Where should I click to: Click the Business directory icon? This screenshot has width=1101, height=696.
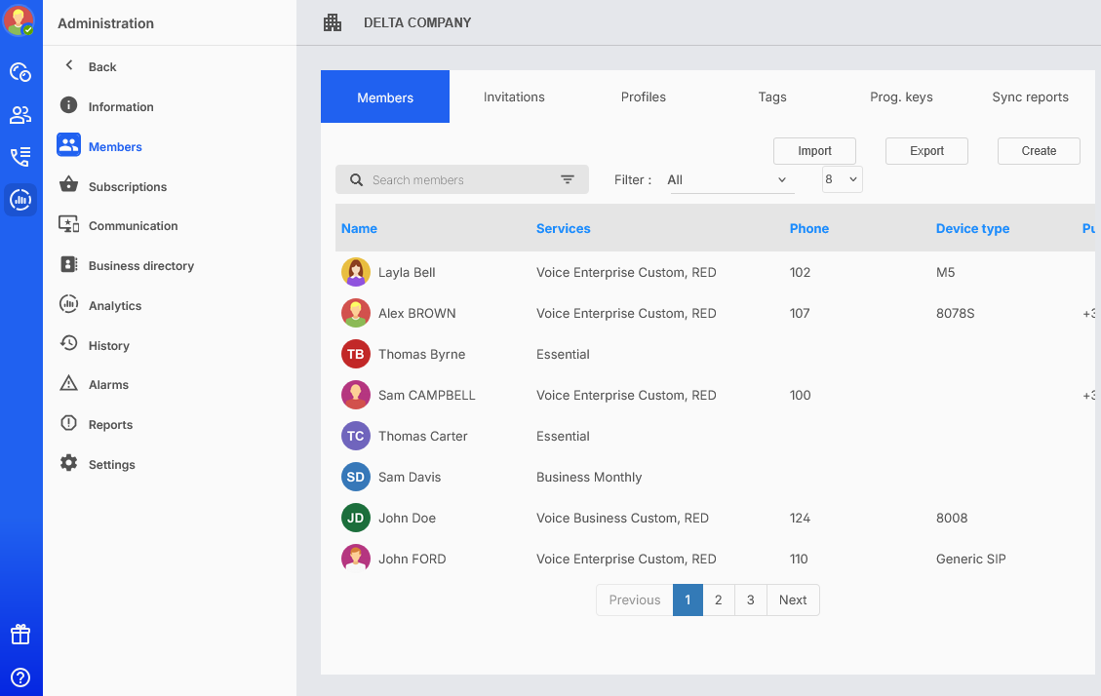[x=68, y=265]
